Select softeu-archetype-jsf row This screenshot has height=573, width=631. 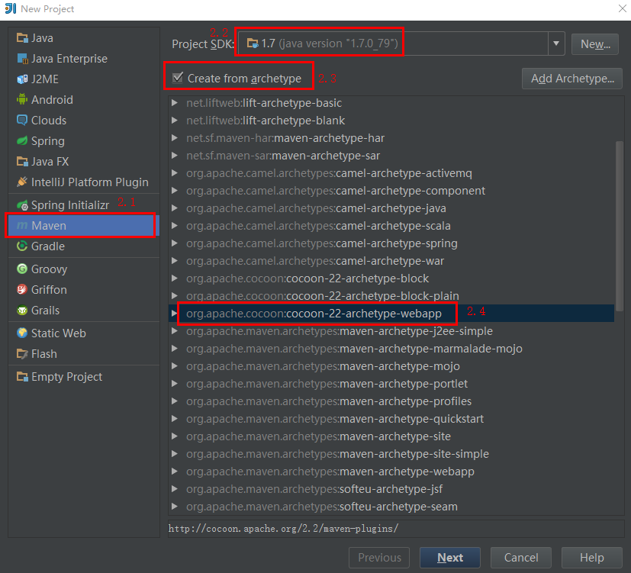coord(391,489)
